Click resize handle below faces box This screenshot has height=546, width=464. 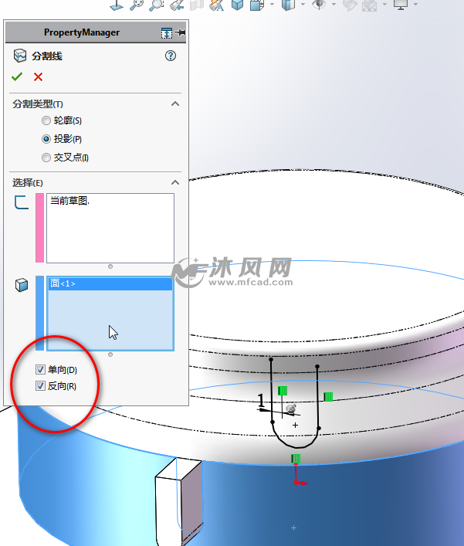[110, 354]
